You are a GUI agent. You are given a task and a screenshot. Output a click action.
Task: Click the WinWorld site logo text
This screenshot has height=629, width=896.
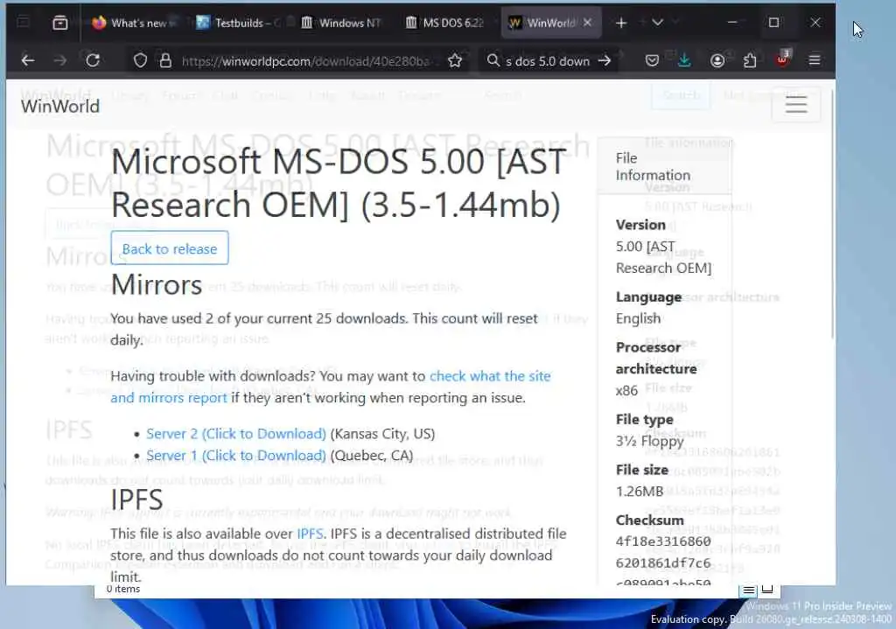[x=60, y=106]
